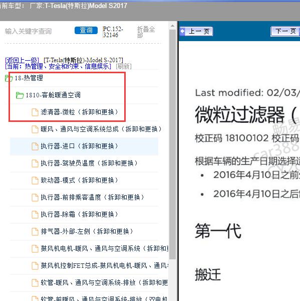Go to previous page with 上一页
The height and width of the screenshot is (301, 300).
[196, 31]
